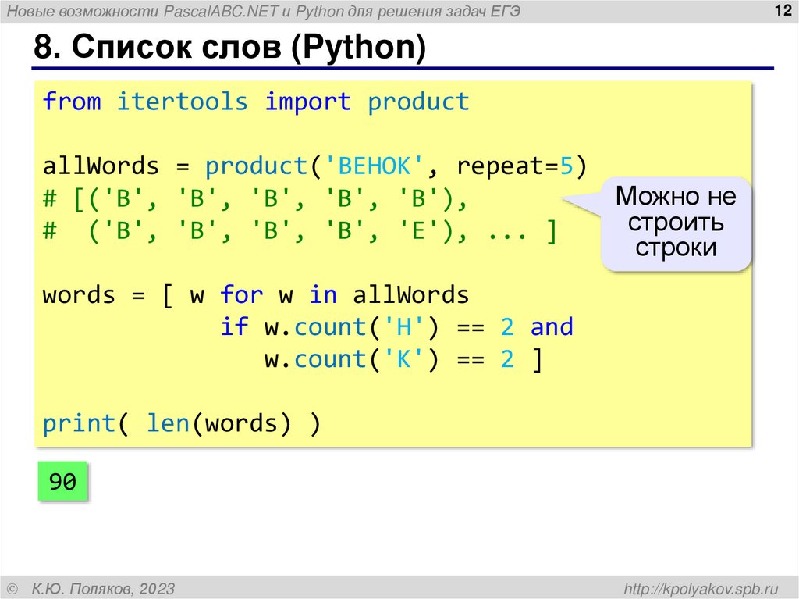Select the green result box showing 90
The image size is (799, 599).
coord(62,481)
